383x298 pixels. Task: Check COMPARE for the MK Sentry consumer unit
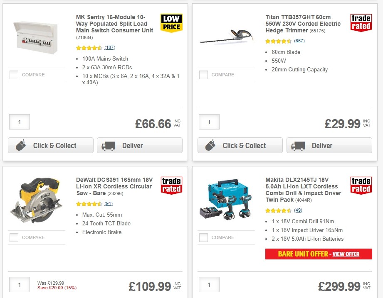pos(14,75)
